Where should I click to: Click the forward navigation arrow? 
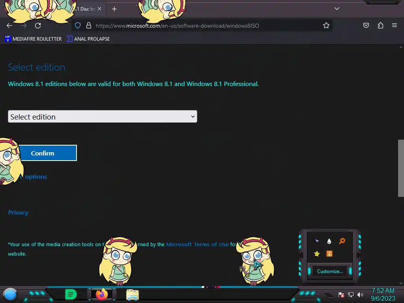pos(24,26)
